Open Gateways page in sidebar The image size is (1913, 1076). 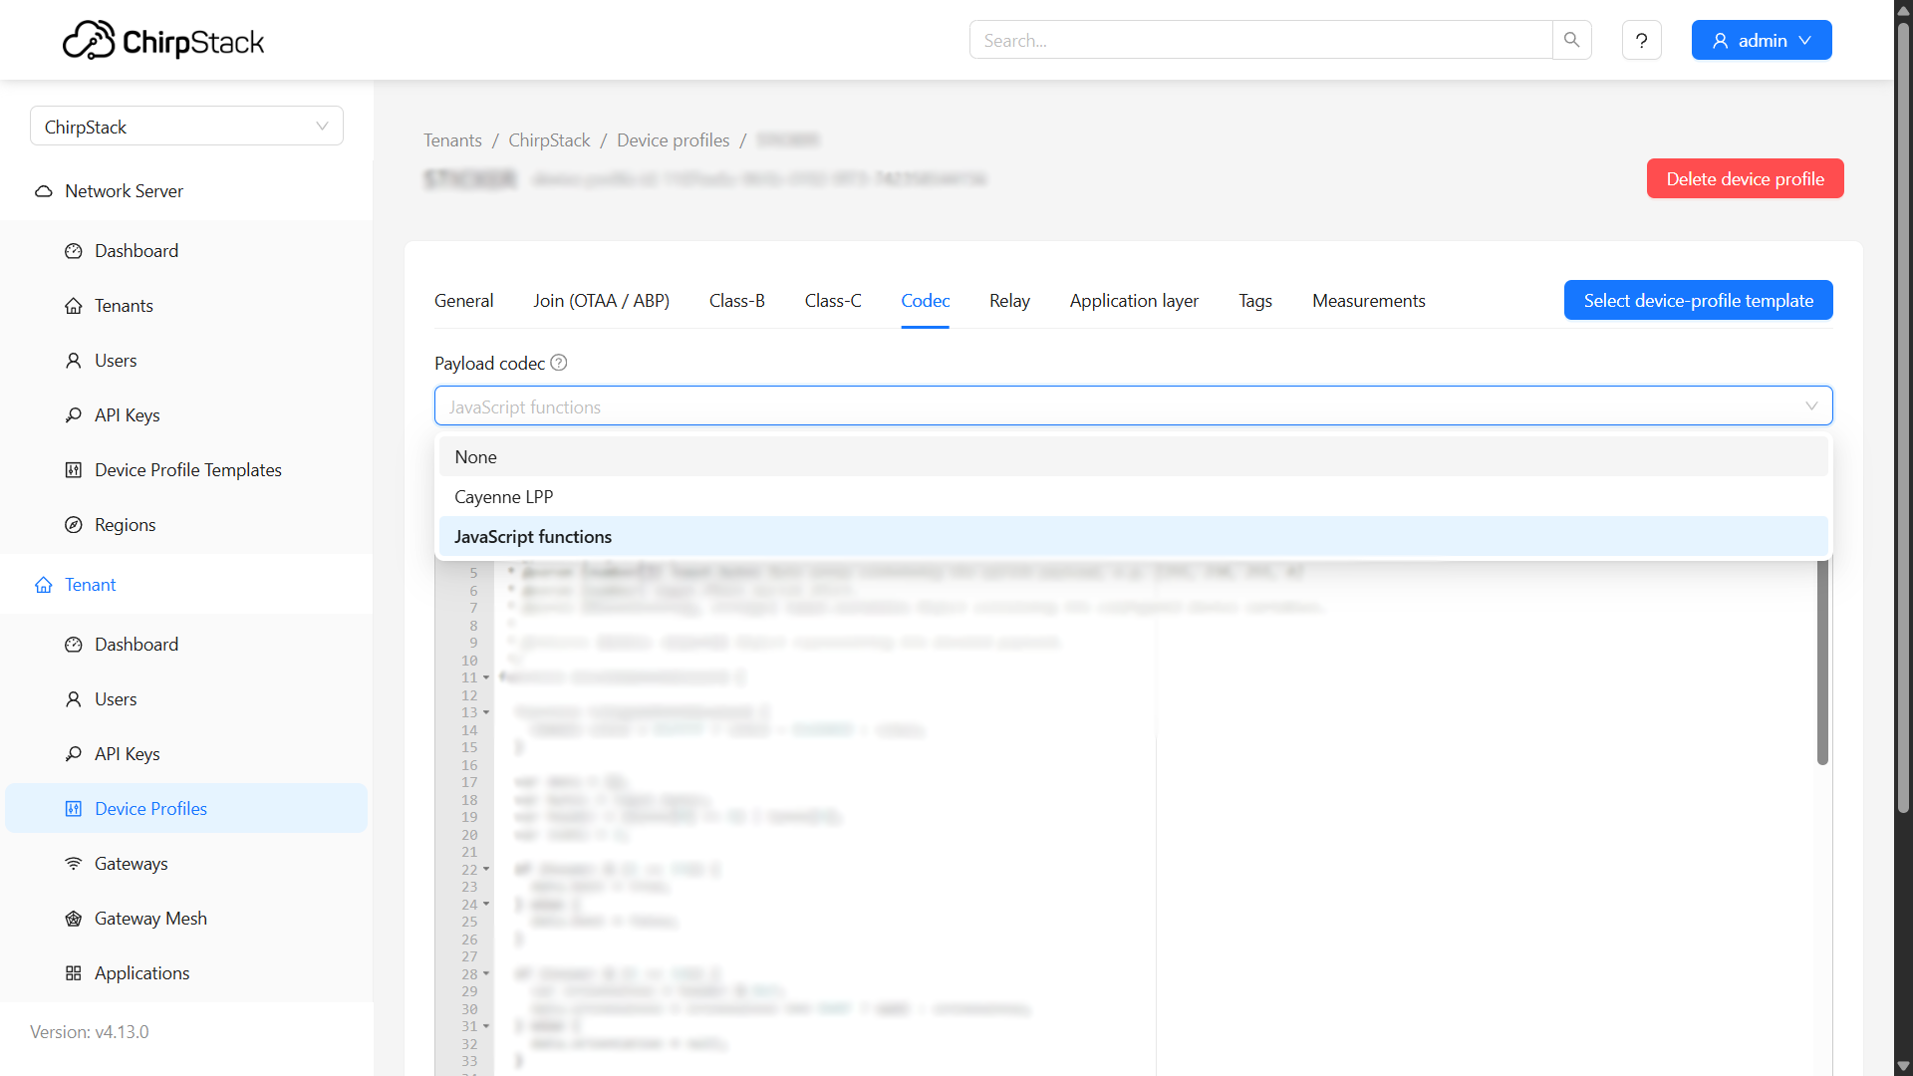pyautogui.click(x=131, y=864)
